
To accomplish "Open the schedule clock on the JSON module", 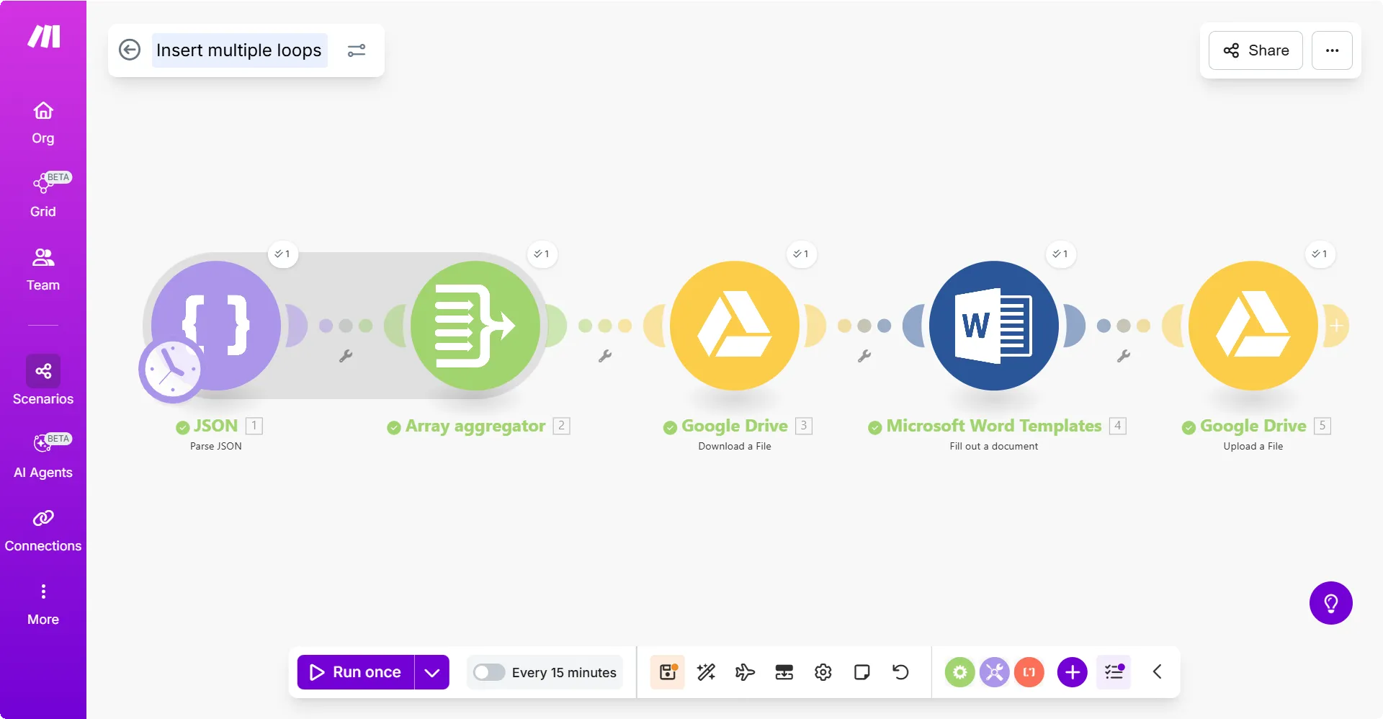I will [171, 370].
